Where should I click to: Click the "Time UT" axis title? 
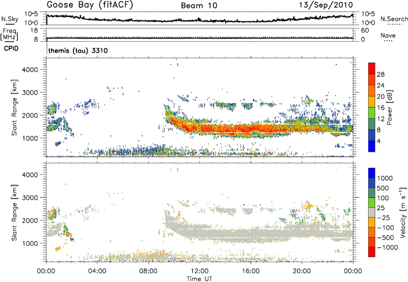click(199, 279)
